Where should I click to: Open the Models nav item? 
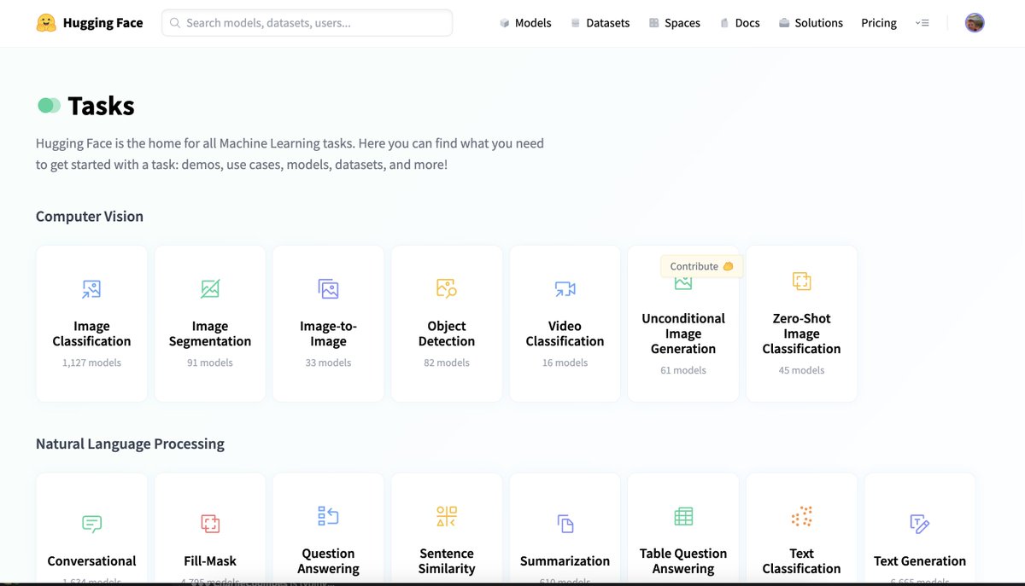click(525, 23)
